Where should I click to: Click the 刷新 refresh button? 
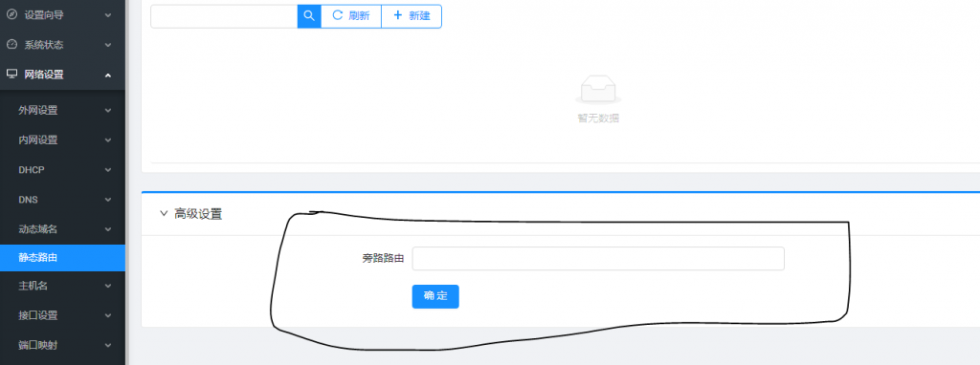pos(350,15)
